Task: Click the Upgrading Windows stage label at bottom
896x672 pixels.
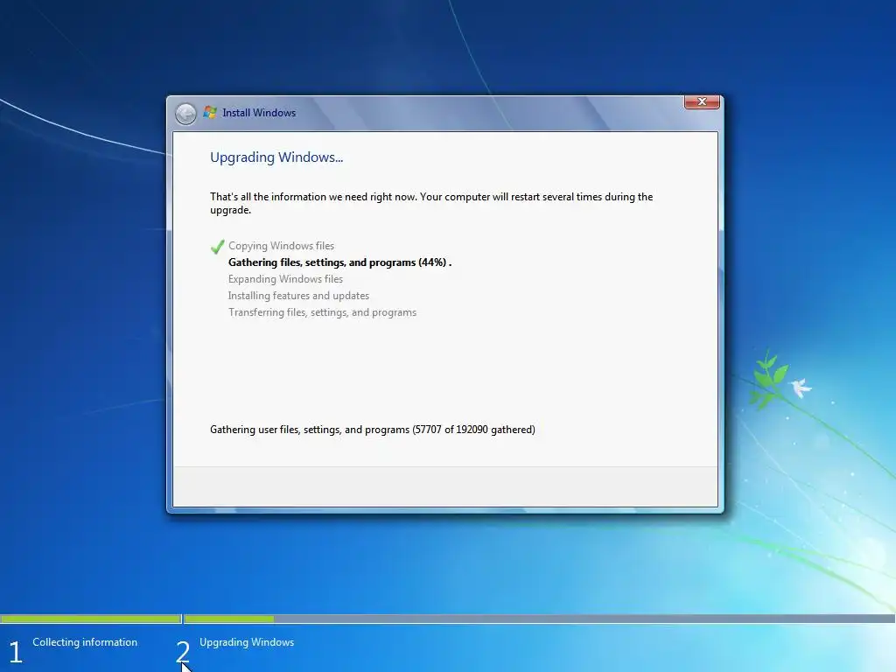Action: point(247,642)
